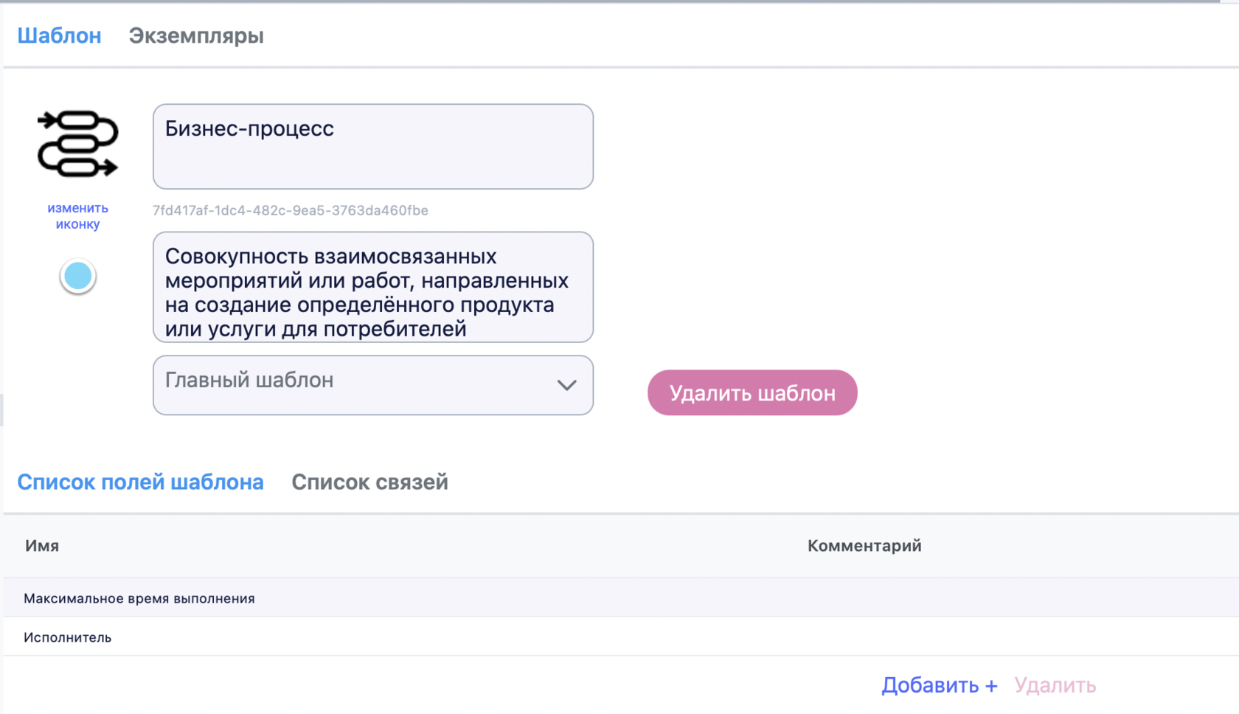Select the 'Исполнитель' field row

coord(68,637)
